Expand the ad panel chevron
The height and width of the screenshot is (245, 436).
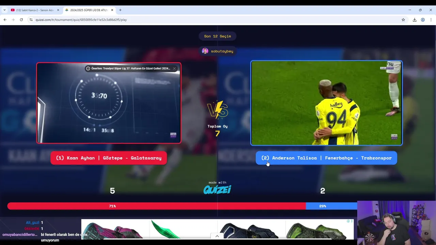tap(217, 236)
